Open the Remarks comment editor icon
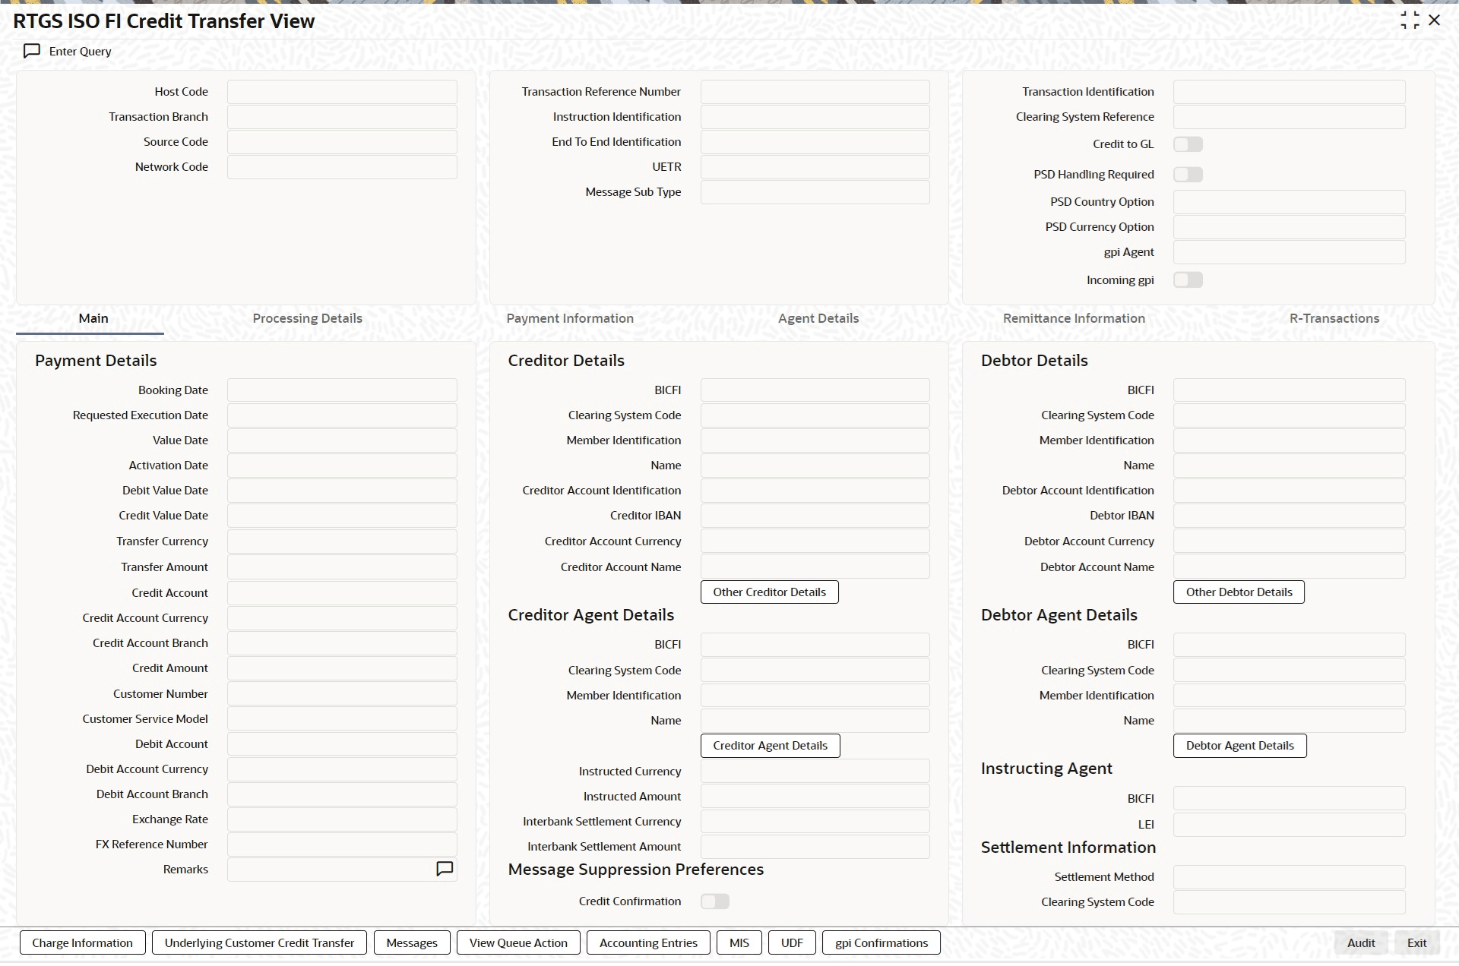1459x966 pixels. pos(445,869)
